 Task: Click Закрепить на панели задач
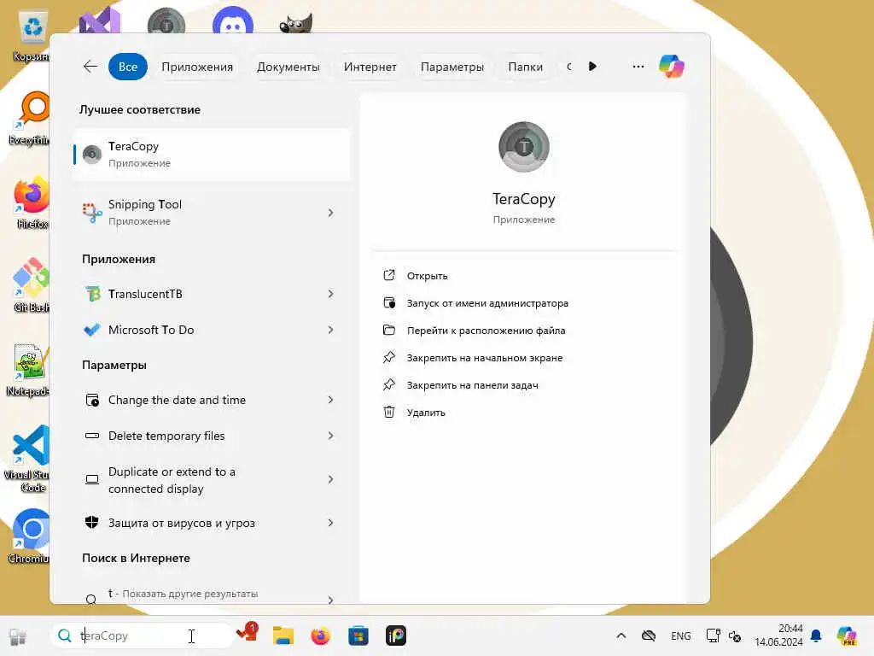(473, 385)
